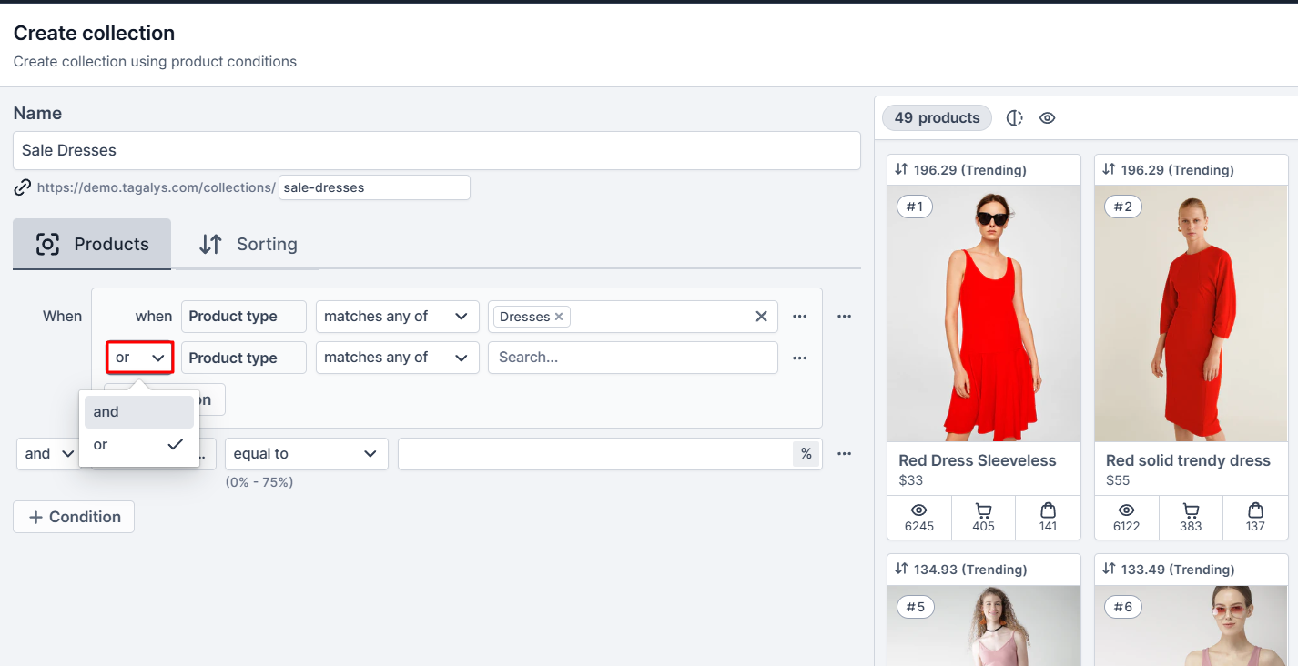Image resolution: width=1298 pixels, height=666 pixels.
Task: Click the #2 rank badge
Action: pyautogui.click(x=1123, y=207)
